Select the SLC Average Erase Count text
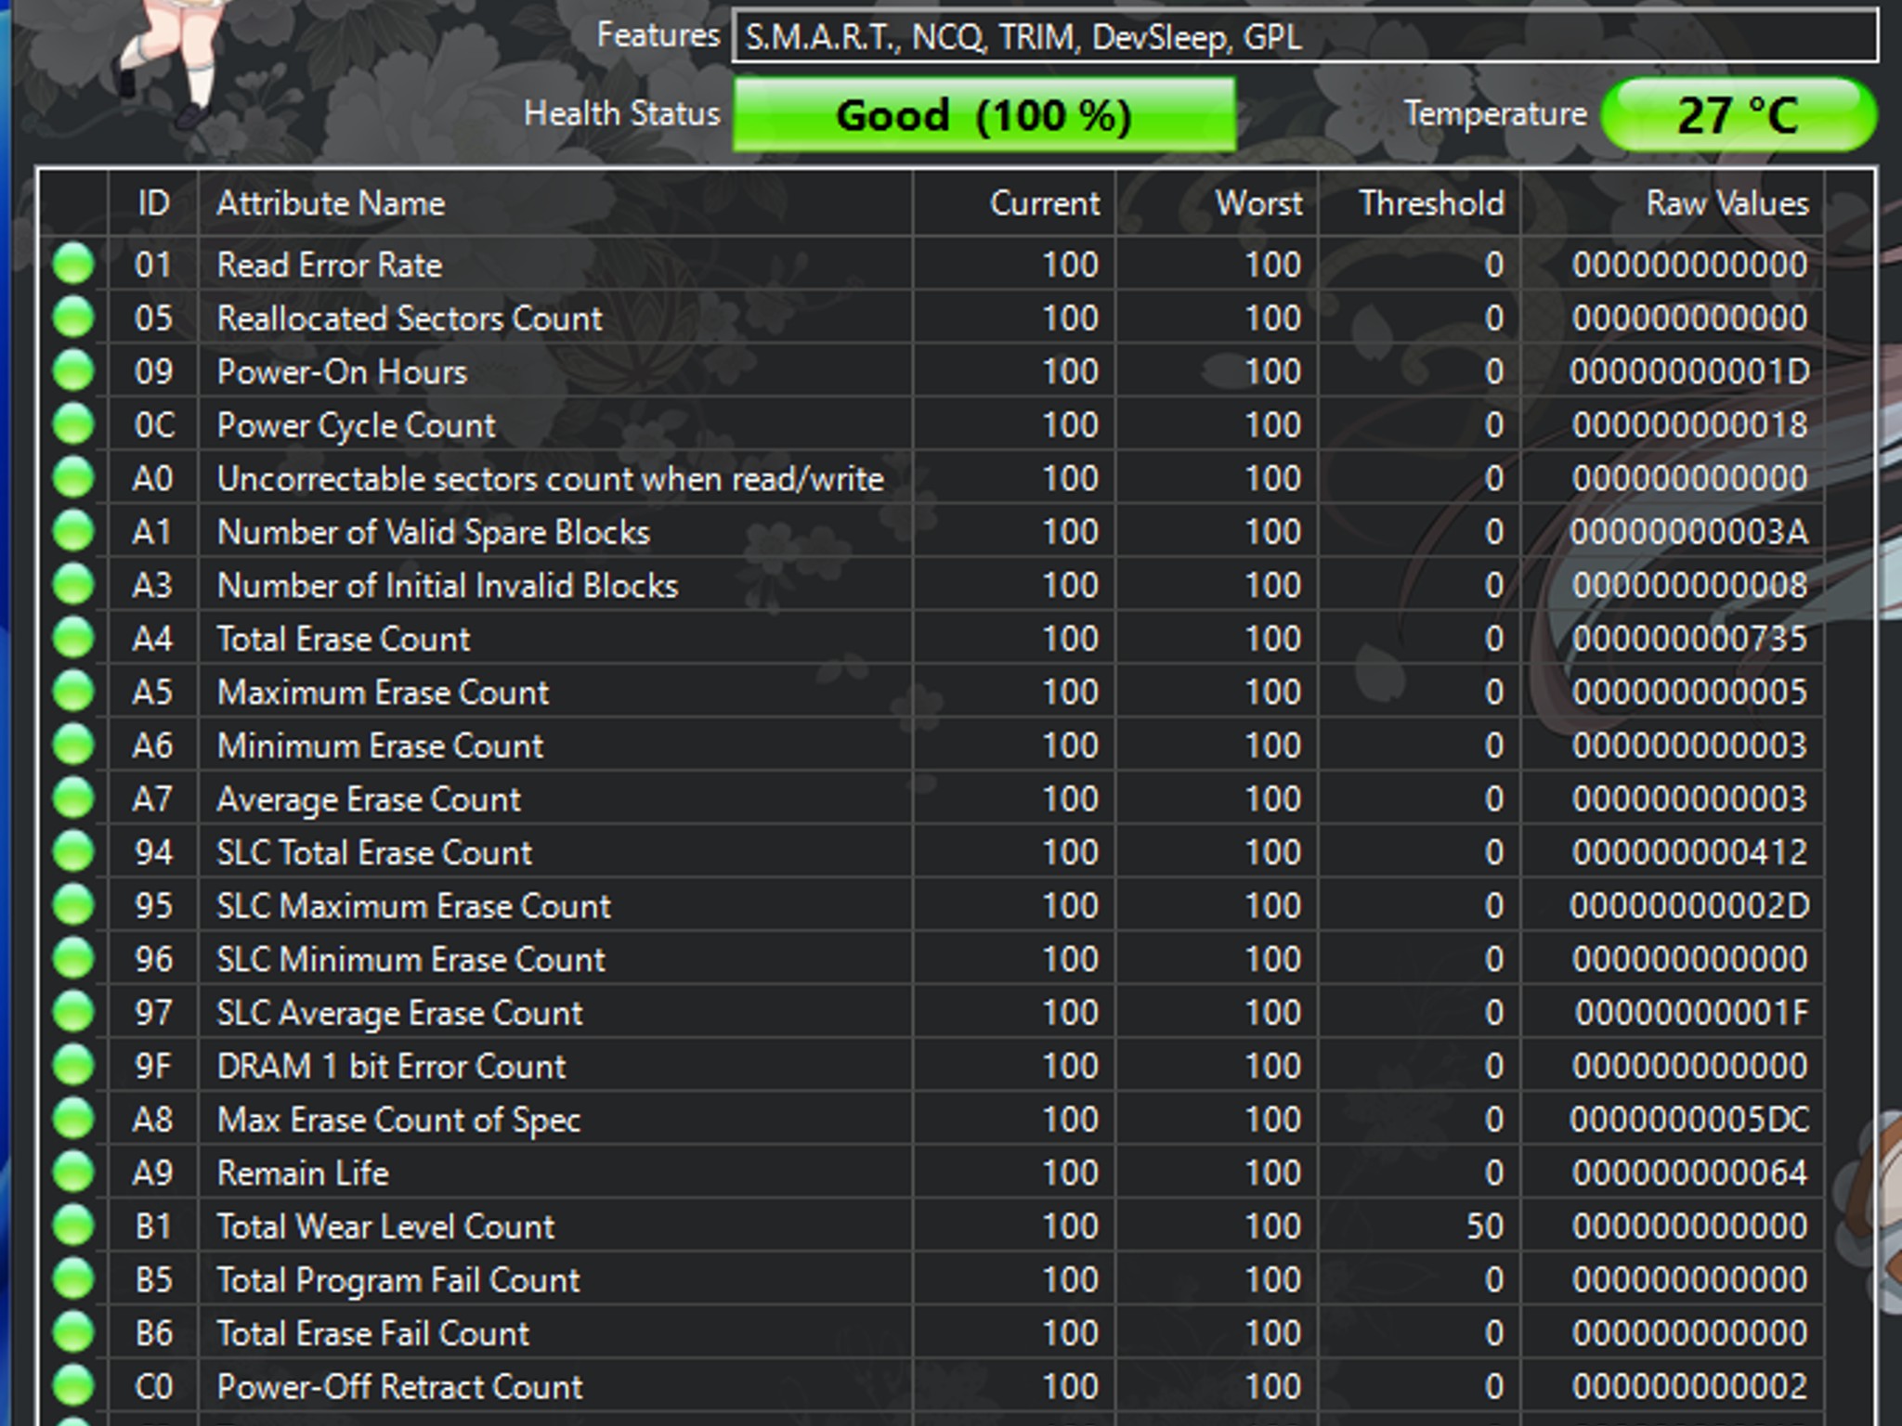 pyautogui.click(x=399, y=1013)
